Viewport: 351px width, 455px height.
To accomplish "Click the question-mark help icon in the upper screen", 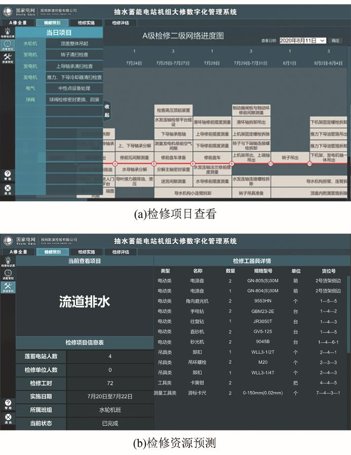I will click(7, 174).
